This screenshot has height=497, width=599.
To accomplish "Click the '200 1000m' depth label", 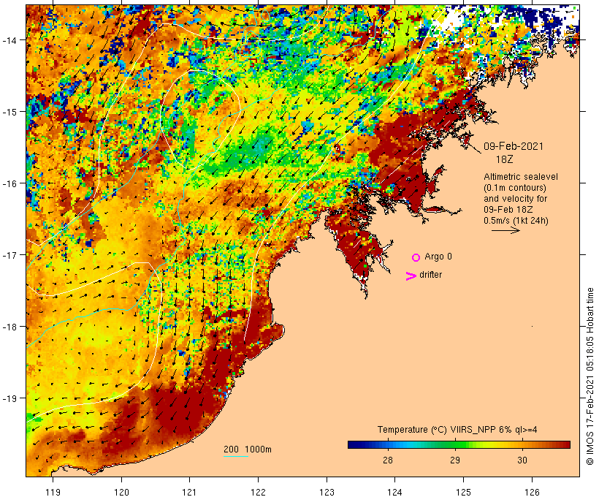I will [x=248, y=449].
